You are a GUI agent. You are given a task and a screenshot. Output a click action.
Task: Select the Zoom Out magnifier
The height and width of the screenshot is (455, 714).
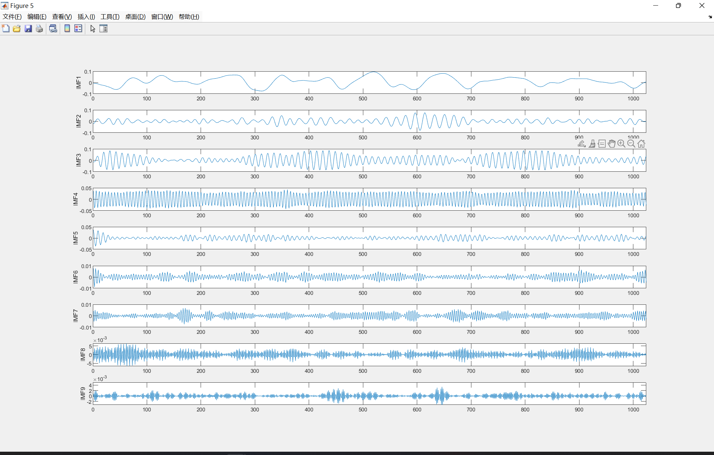click(x=631, y=144)
